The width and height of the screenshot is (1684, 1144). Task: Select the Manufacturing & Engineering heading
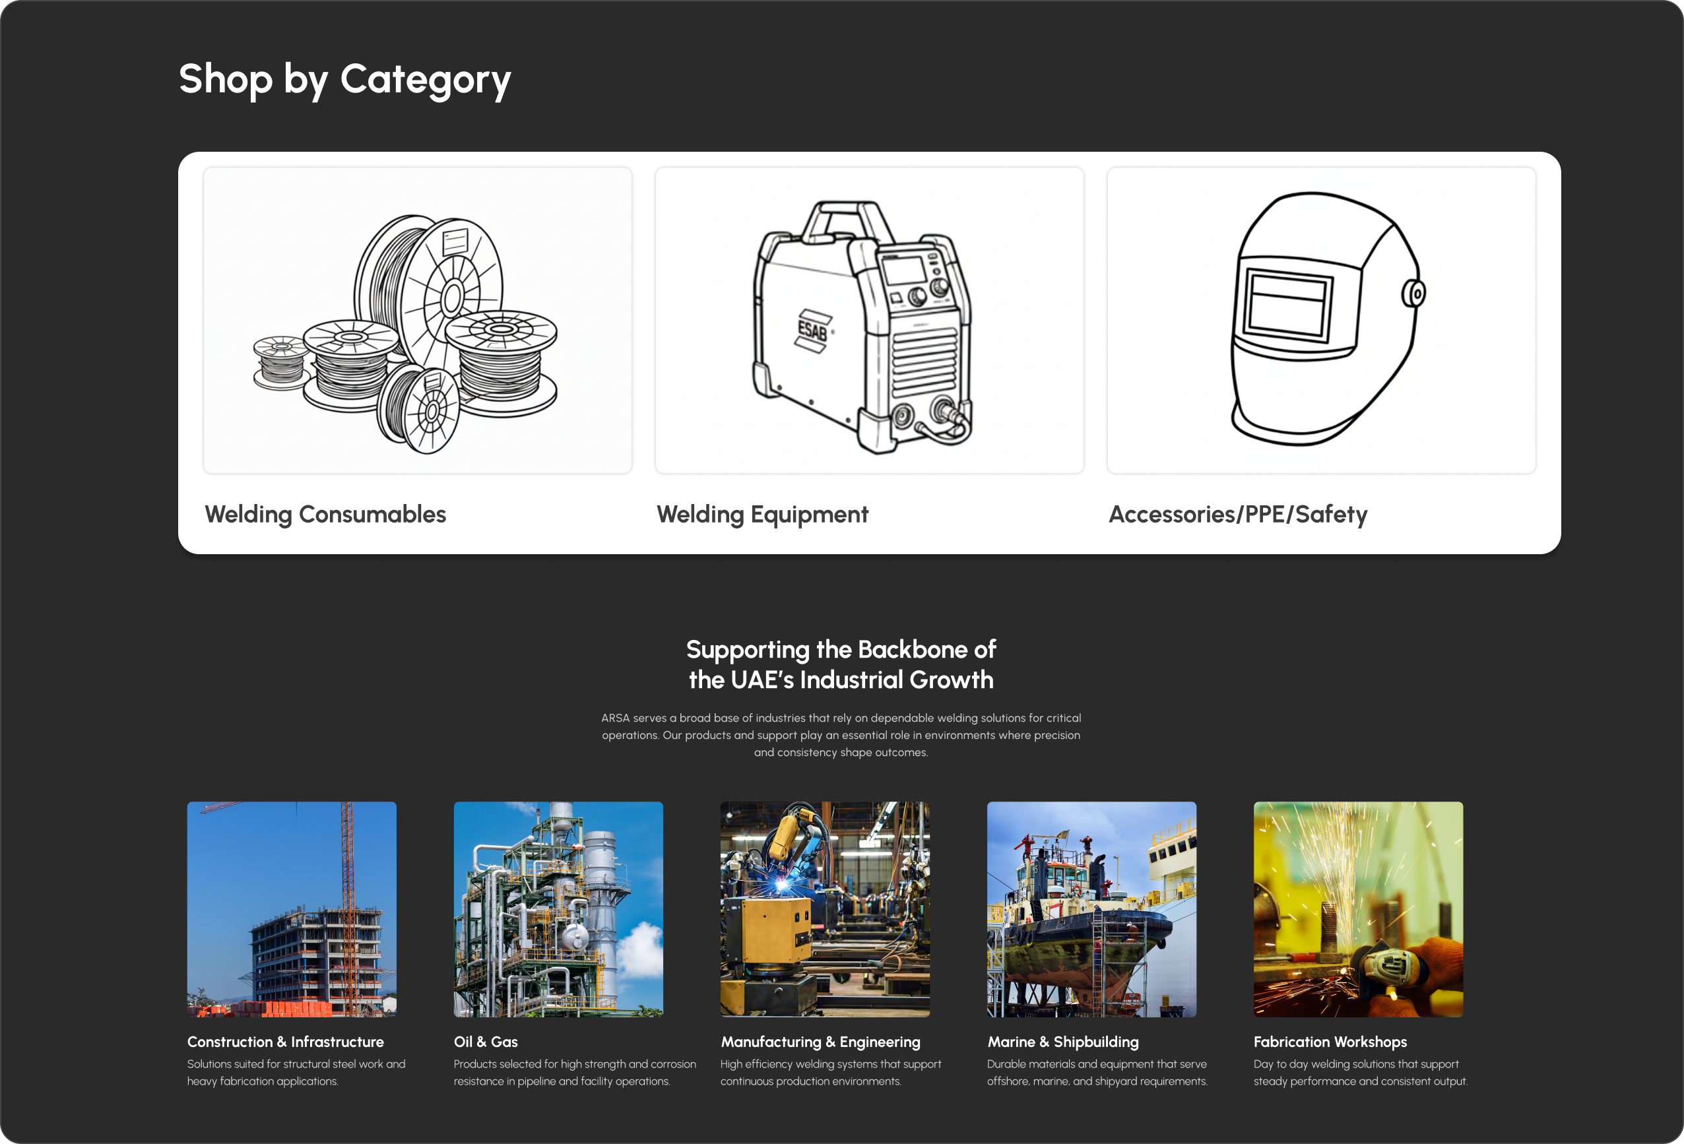point(820,1042)
